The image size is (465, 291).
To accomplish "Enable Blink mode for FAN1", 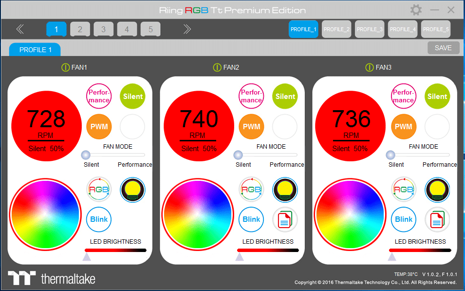I will 99,219.
